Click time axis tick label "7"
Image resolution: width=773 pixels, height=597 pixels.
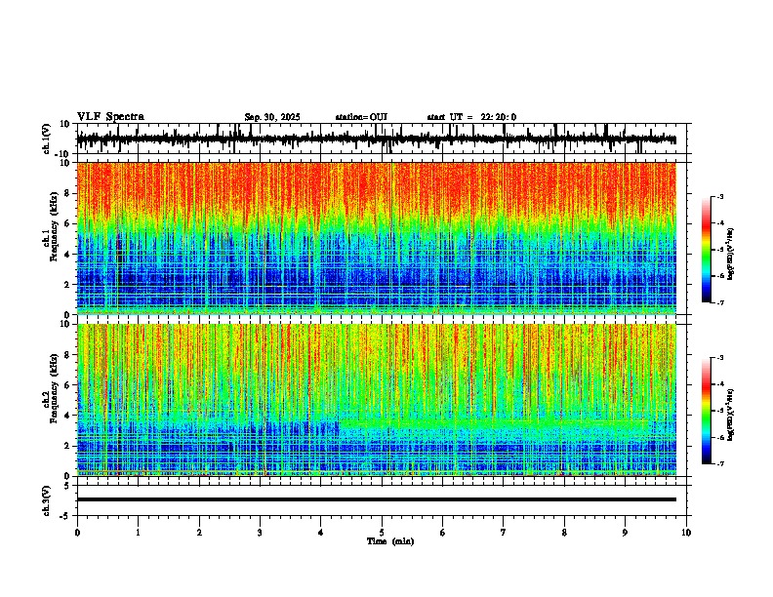click(504, 533)
